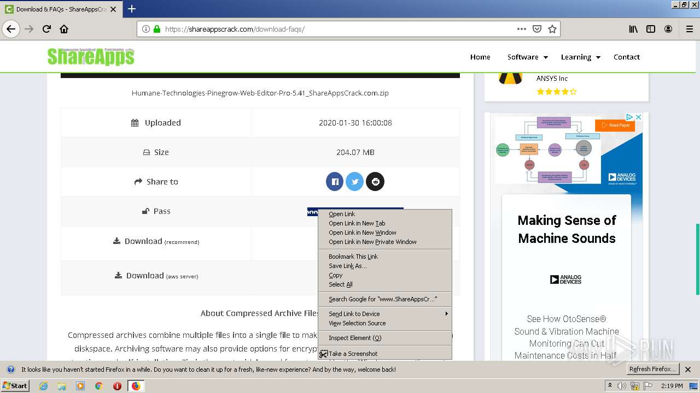This screenshot has width=700, height=393.
Task: Click the zip file name text
Action: pyautogui.click(x=260, y=93)
